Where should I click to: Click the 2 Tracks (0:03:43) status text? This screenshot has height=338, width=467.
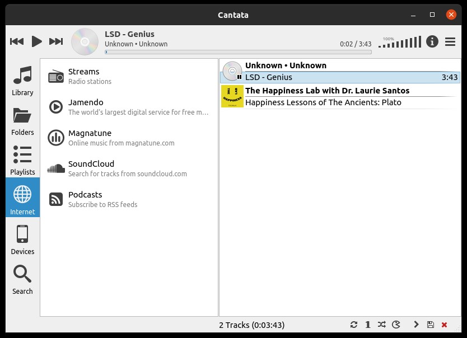pos(251,325)
